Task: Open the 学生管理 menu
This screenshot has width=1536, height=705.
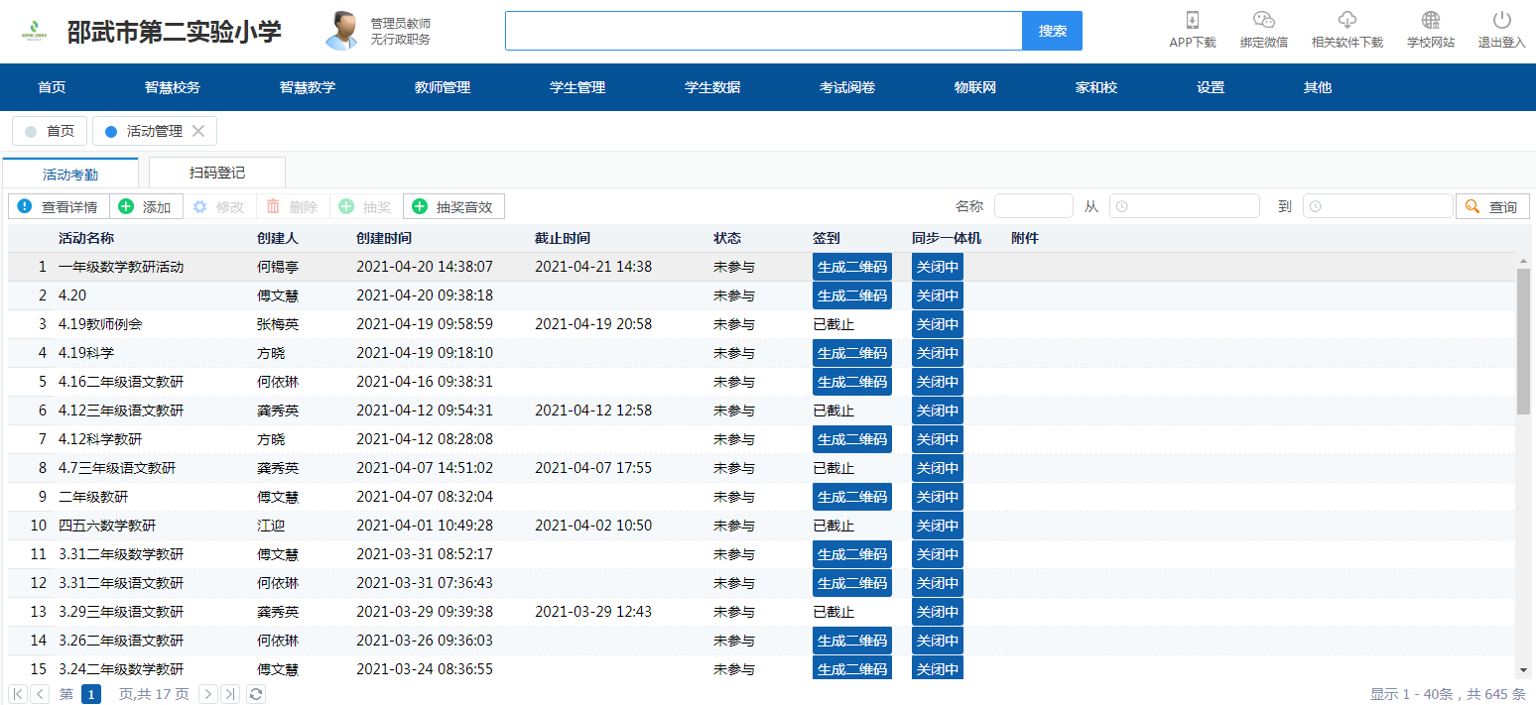Action: [577, 87]
